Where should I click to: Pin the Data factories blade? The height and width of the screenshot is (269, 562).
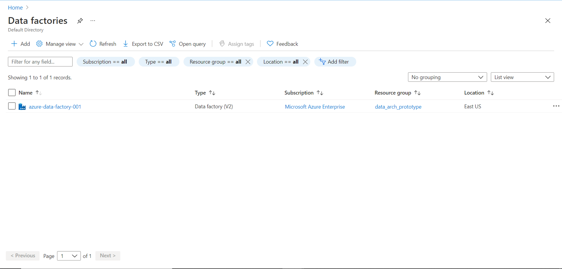click(80, 21)
